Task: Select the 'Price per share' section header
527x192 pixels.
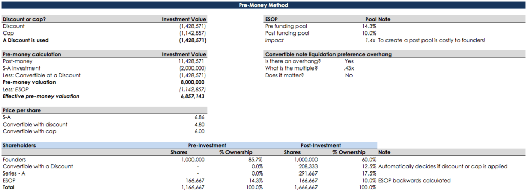Action: (x=22, y=110)
